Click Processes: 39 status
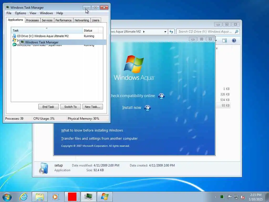The width and height of the screenshot is (269, 202). [14, 119]
